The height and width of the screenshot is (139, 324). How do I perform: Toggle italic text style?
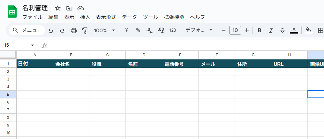(x=271, y=30)
